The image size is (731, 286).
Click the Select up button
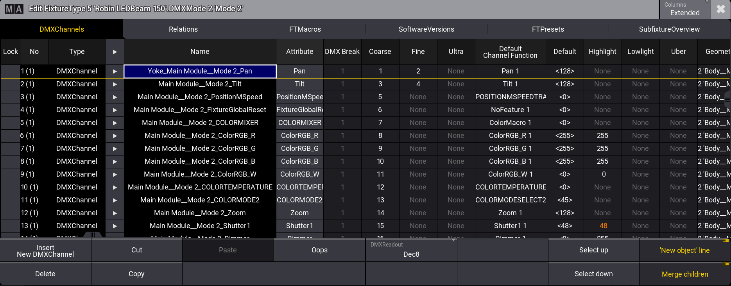tap(593, 250)
